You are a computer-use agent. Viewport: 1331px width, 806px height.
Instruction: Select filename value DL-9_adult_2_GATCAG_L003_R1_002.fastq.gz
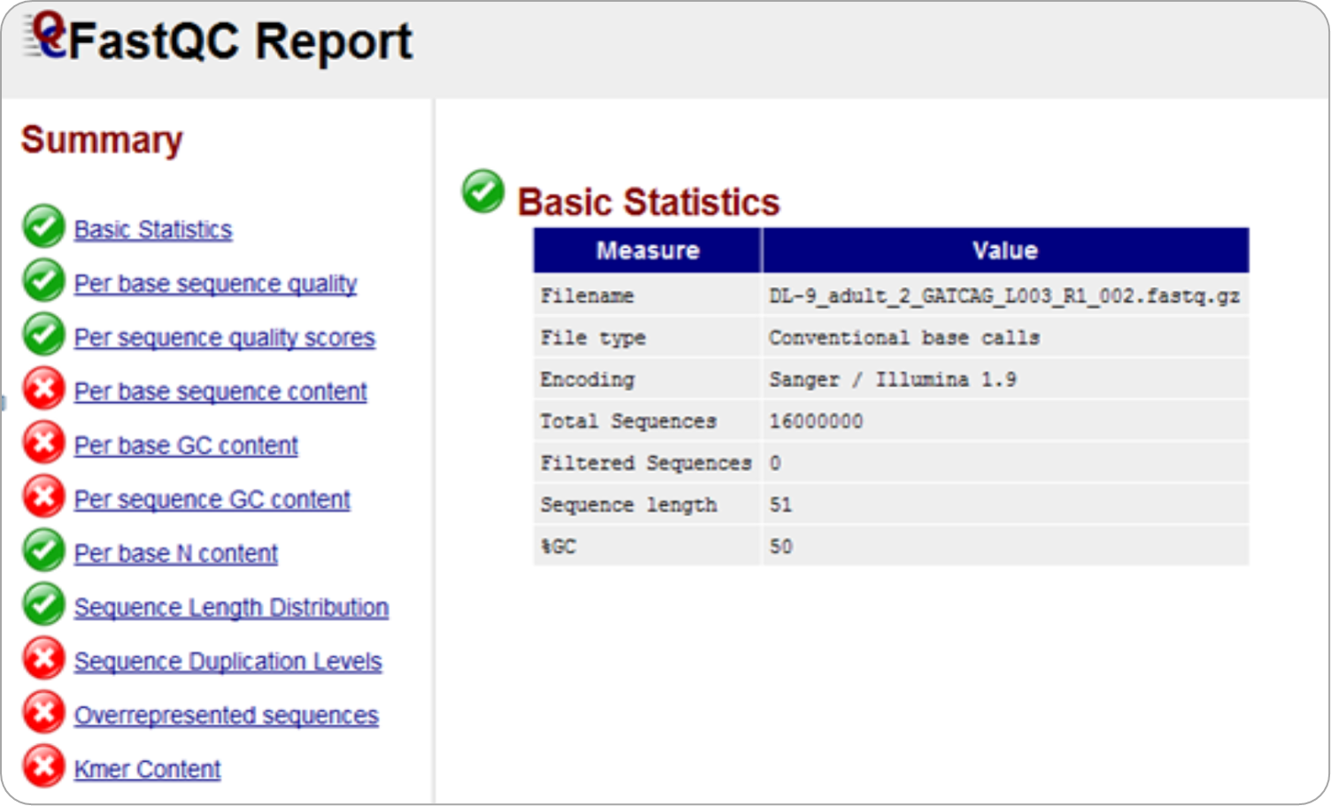[1004, 296]
